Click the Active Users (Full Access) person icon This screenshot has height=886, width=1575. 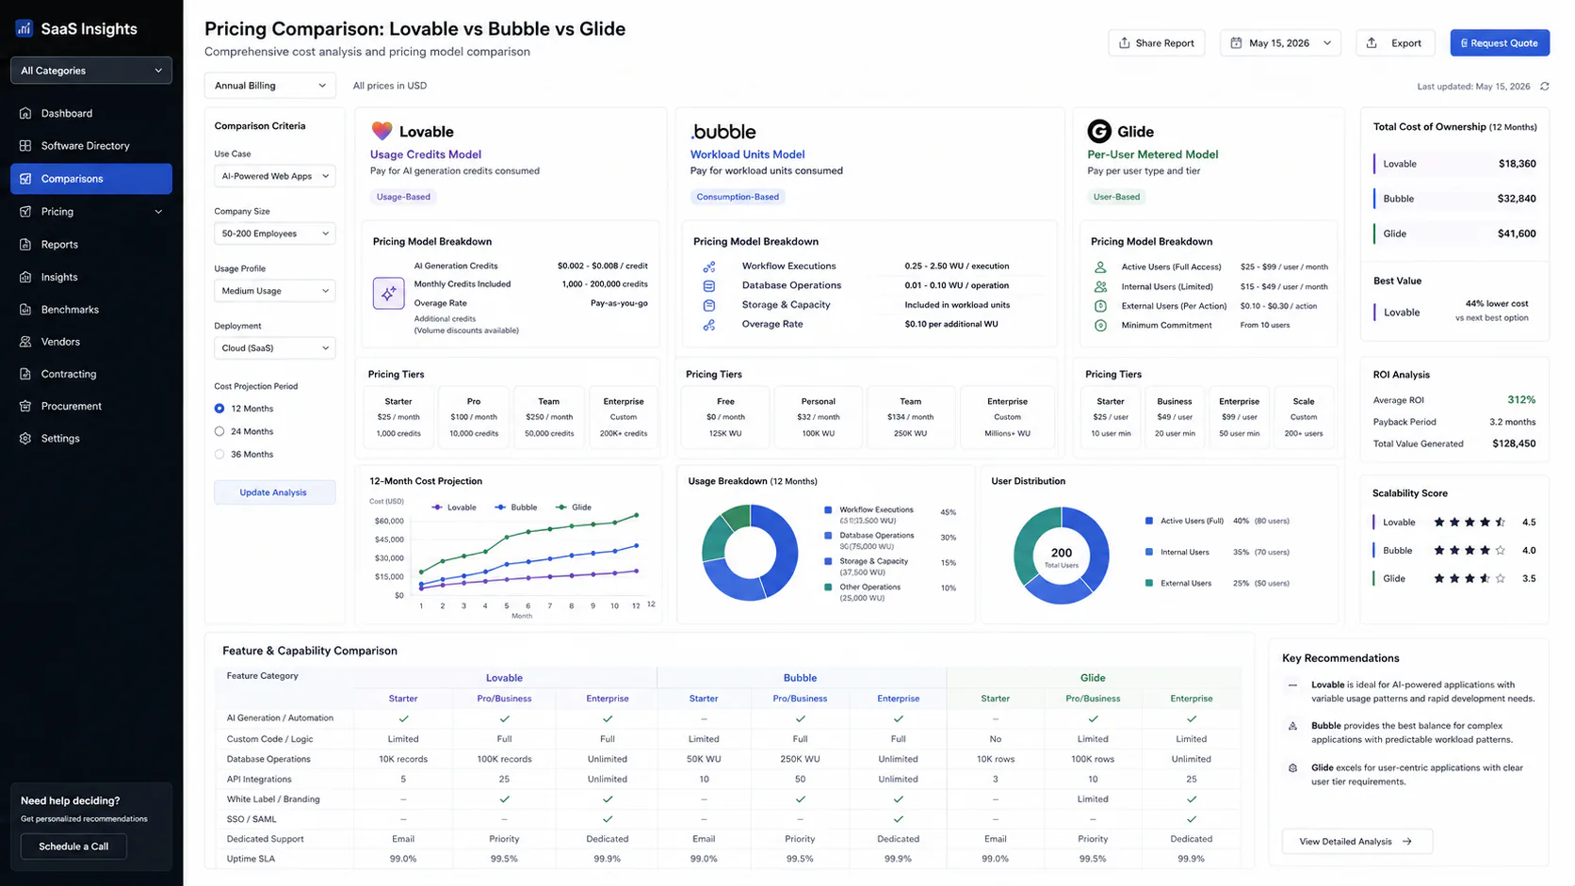(x=1100, y=266)
